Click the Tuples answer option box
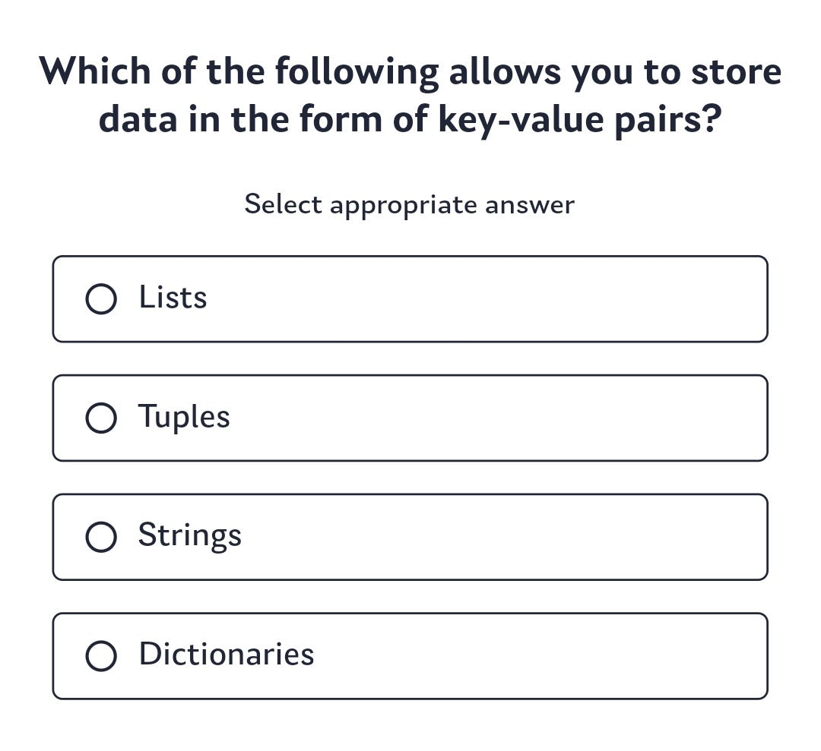Image resolution: width=821 pixels, height=751 pixels. tap(410, 417)
